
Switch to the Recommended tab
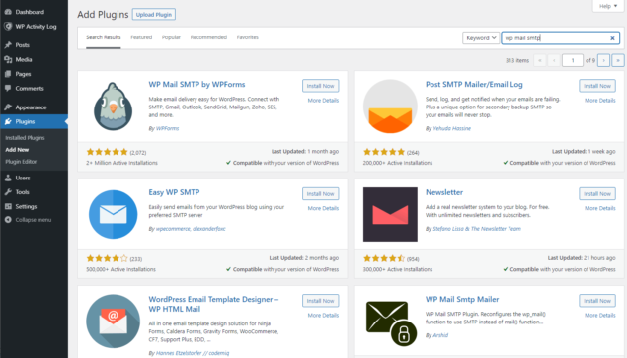click(208, 37)
